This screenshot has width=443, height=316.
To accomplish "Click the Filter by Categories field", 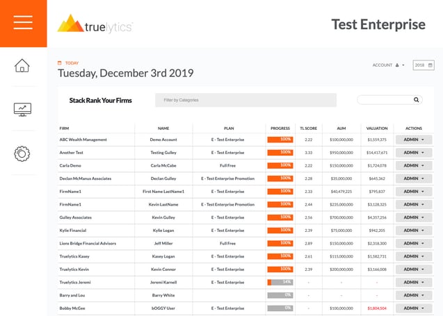I will pos(245,100).
